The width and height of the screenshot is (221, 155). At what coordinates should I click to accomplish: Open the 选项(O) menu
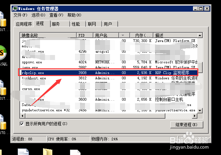38,15
